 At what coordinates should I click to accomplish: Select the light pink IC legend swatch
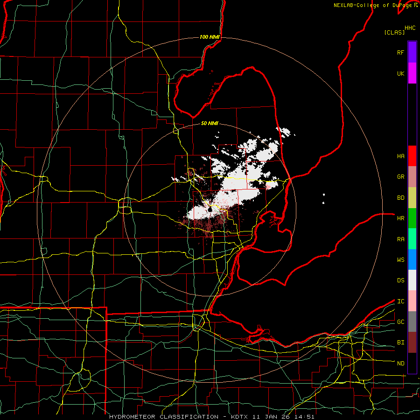[412, 301]
